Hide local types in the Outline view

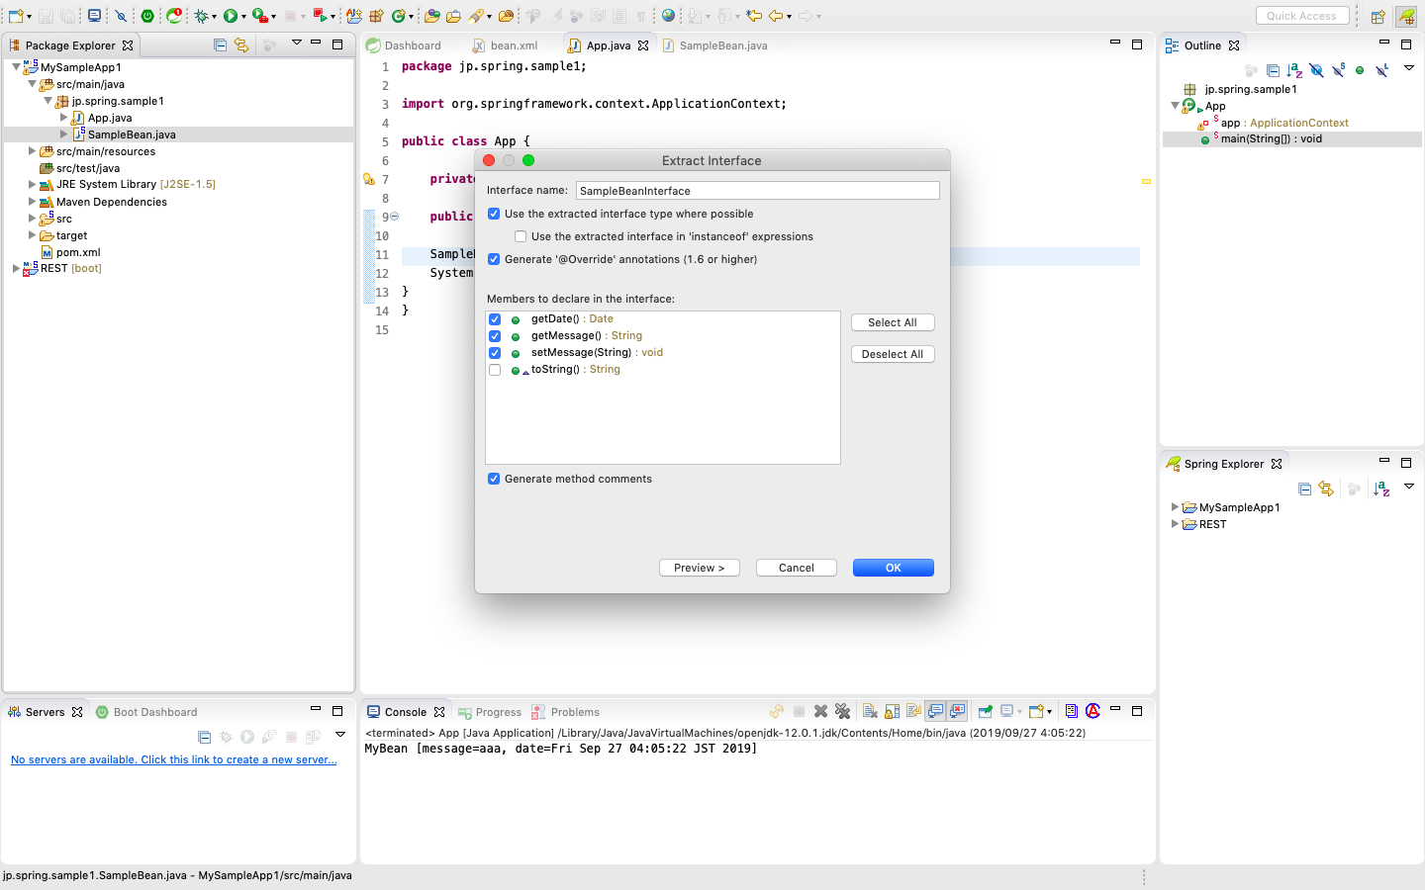click(1381, 70)
